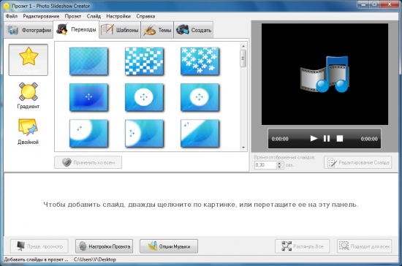The height and width of the screenshot is (266, 402).
Task: Open the Проект menu
Action: click(x=73, y=16)
